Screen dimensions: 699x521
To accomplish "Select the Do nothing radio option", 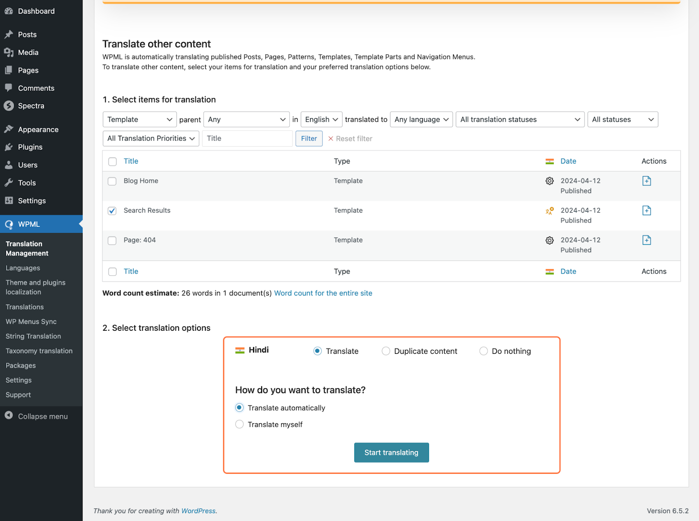I will (x=484, y=351).
